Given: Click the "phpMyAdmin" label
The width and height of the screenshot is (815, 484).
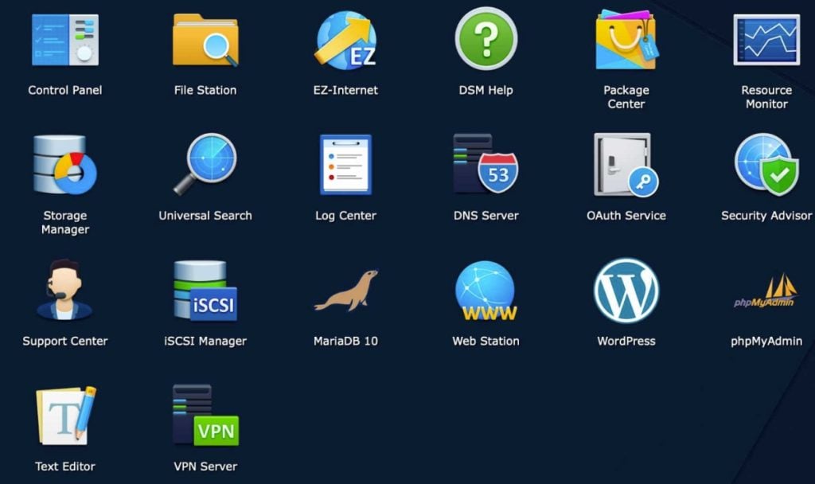Looking at the screenshot, I should [x=766, y=341].
